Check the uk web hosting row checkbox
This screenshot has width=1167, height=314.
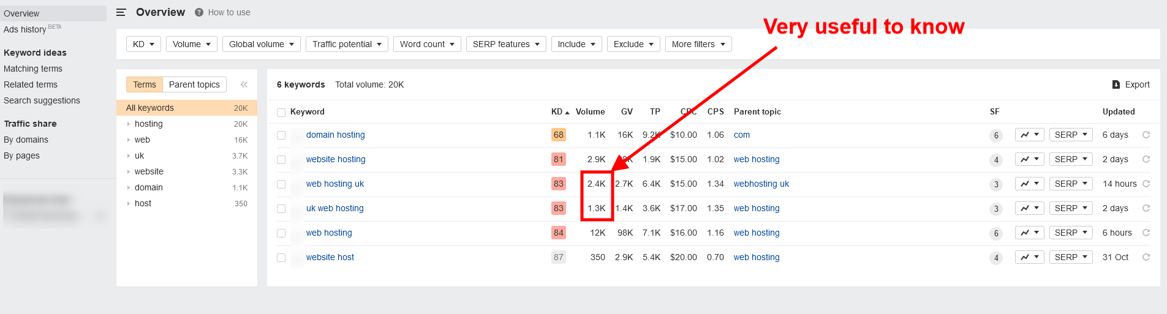tap(281, 209)
